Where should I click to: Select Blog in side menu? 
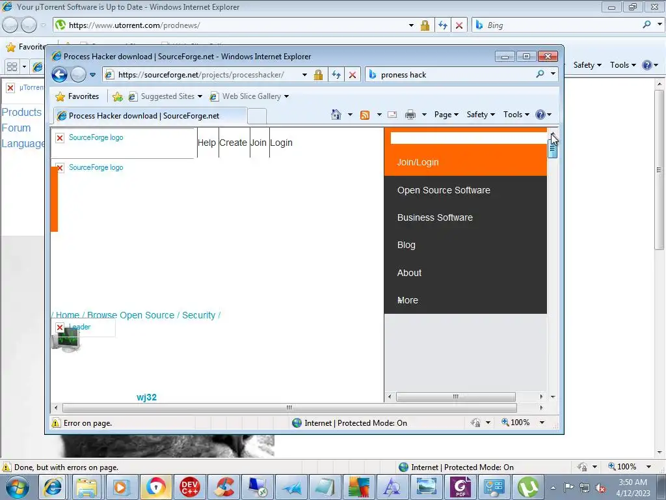tap(406, 245)
